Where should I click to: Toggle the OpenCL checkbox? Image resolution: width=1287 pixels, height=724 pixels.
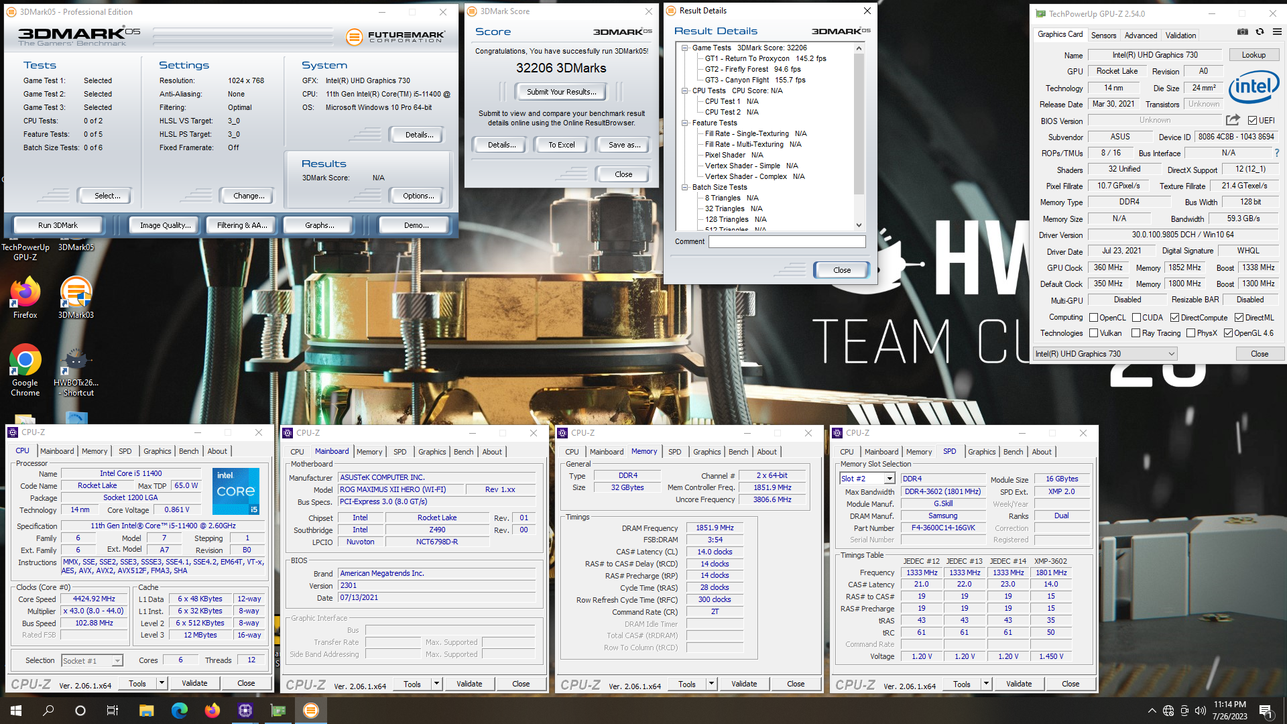(1093, 318)
